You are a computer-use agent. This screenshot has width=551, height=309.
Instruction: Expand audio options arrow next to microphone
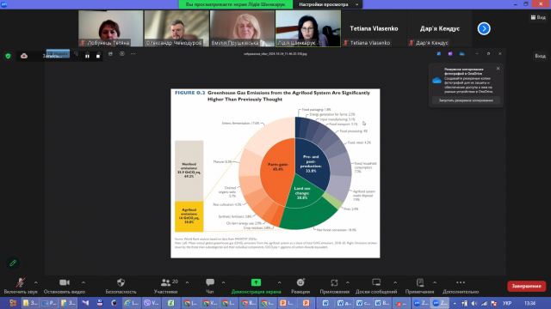pyautogui.click(x=36, y=282)
